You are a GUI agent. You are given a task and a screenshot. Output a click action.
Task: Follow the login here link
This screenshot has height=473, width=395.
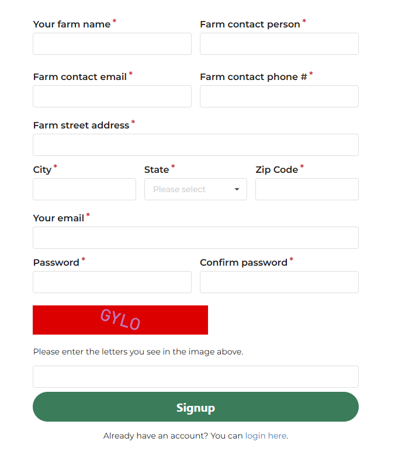(x=265, y=436)
